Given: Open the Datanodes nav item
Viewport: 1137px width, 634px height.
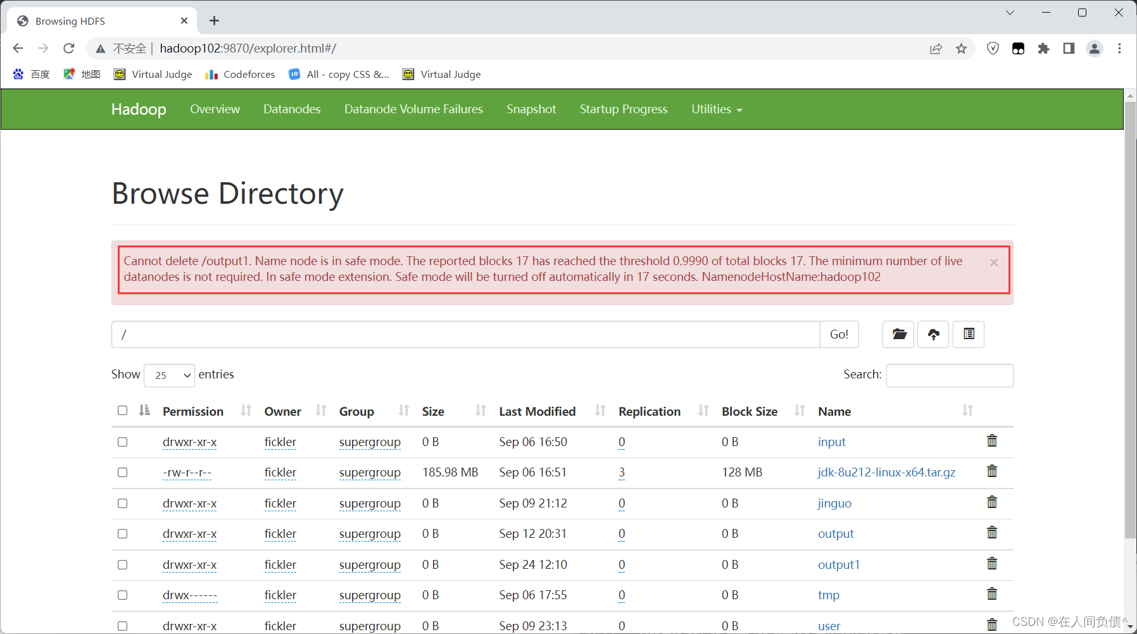Looking at the screenshot, I should [292, 109].
